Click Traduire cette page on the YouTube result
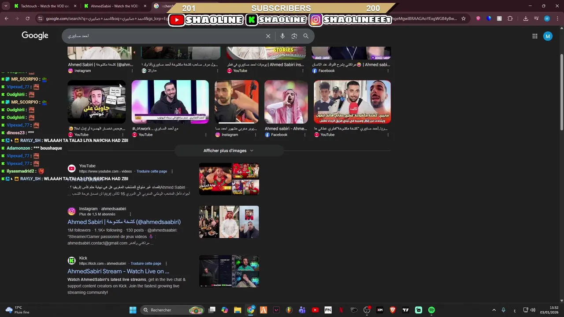This screenshot has height=317, width=564. click(x=152, y=171)
